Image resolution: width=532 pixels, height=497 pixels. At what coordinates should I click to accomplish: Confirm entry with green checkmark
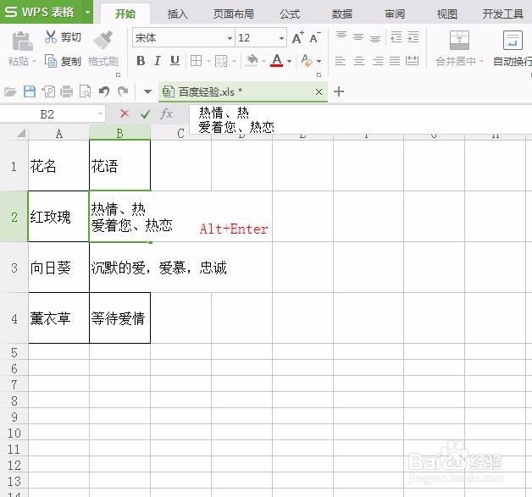pos(145,113)
